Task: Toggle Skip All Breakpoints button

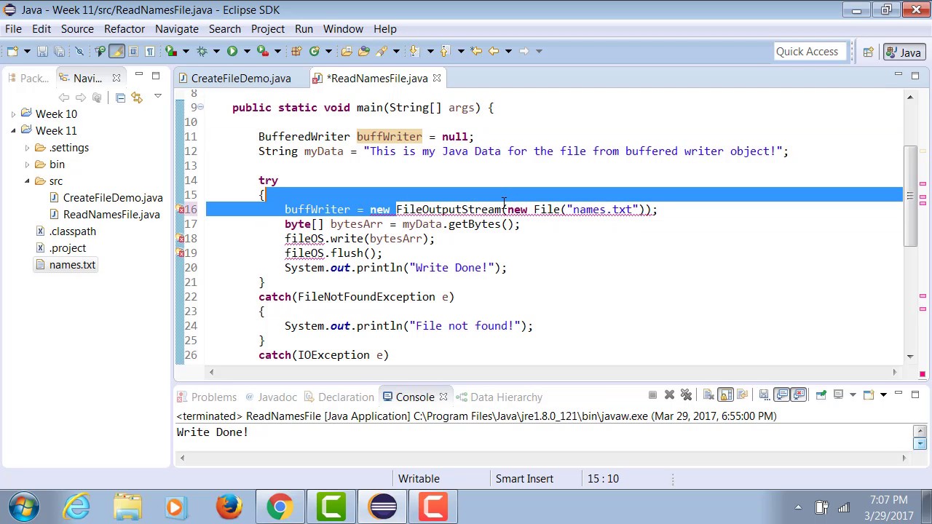Action: 79,51
